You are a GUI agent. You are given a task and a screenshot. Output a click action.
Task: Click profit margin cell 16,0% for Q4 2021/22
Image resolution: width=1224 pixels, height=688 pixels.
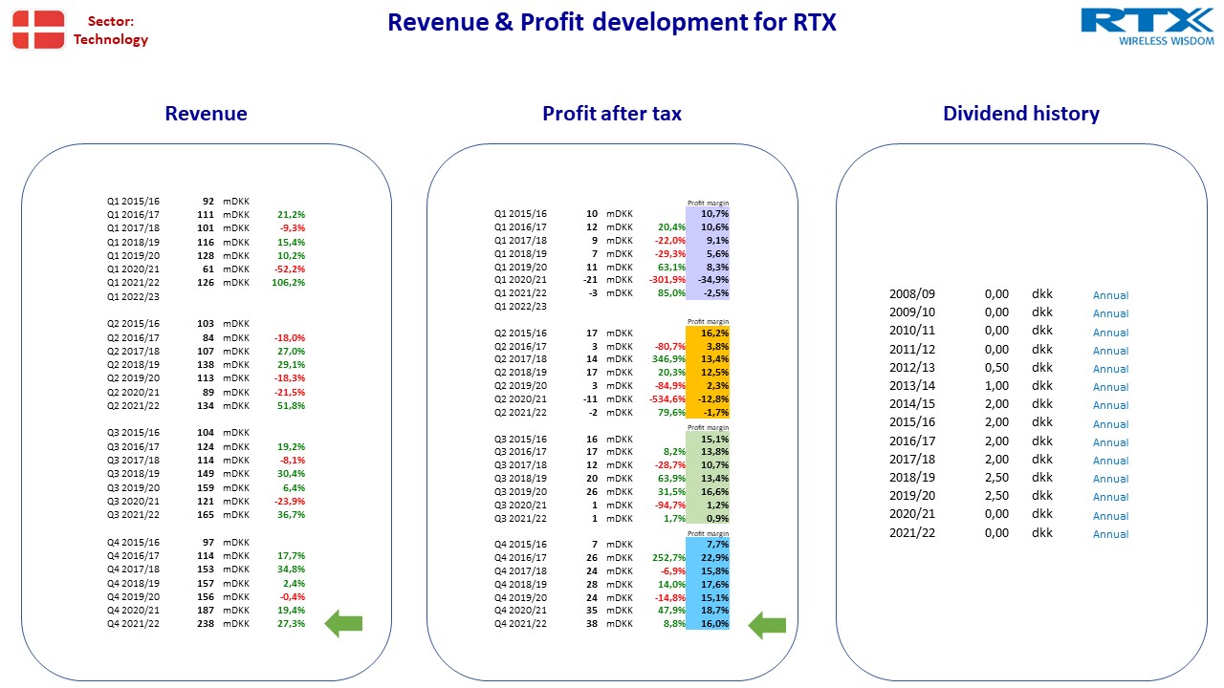[708, 623]
